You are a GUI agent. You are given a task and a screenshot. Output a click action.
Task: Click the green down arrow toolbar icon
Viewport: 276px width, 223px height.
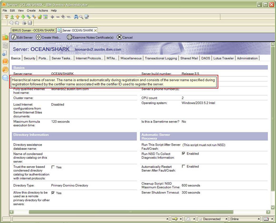tap(23, 17)
